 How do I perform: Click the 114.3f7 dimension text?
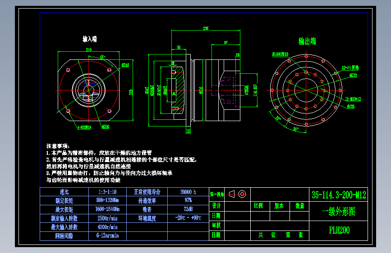255,90
